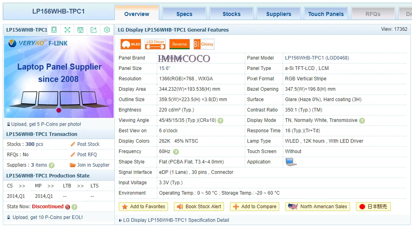This screenshot has height=227, width=412.
Task: Click the red Japan flag circle icon
Action: point(362,207)
